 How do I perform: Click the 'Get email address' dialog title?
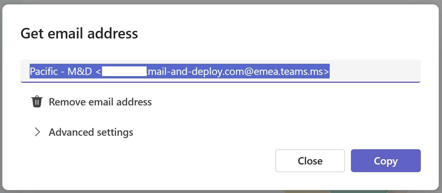tap(79, 33)
